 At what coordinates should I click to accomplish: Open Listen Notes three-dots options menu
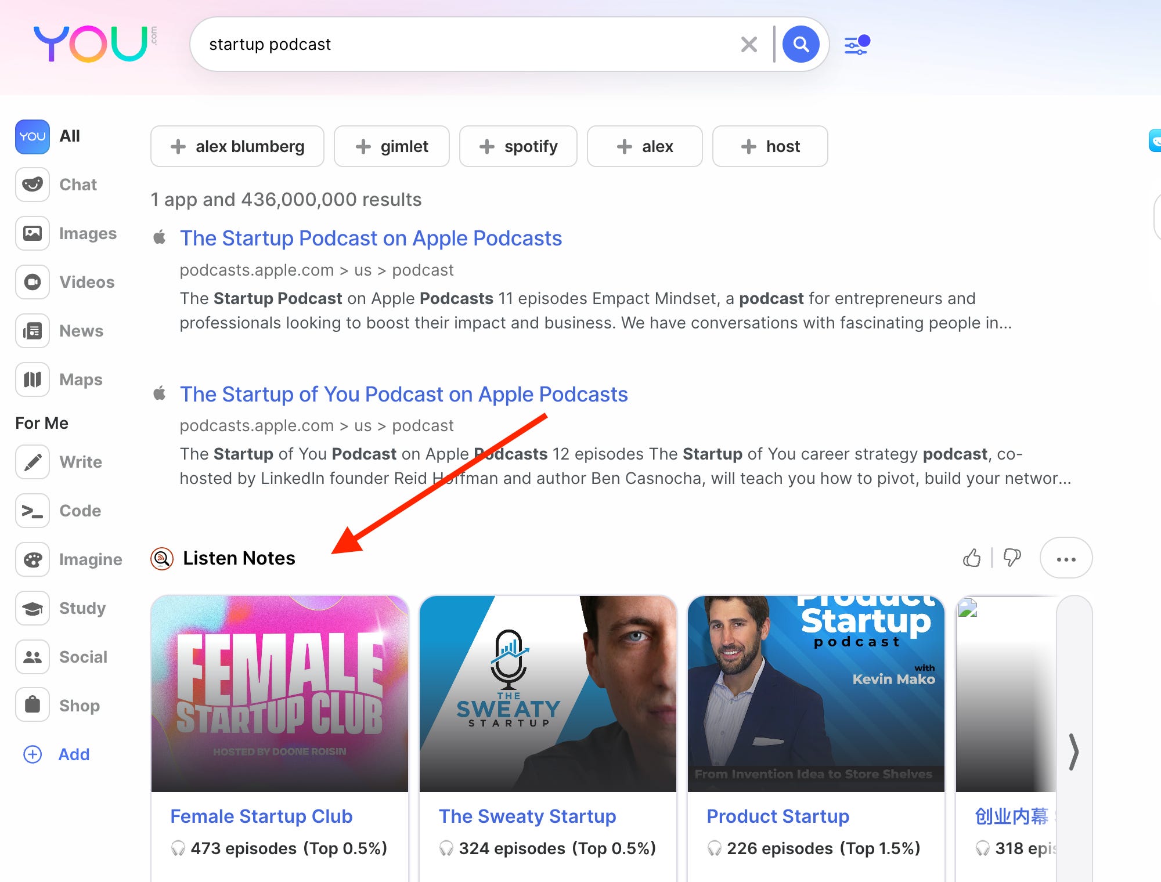click(x=1066, y=558)
